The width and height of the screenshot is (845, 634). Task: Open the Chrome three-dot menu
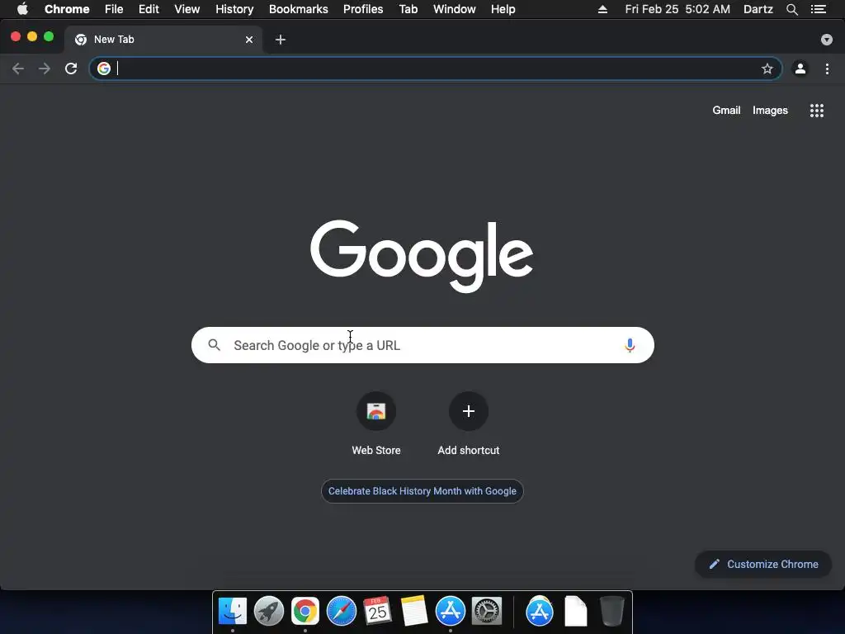tap(827, 69)
